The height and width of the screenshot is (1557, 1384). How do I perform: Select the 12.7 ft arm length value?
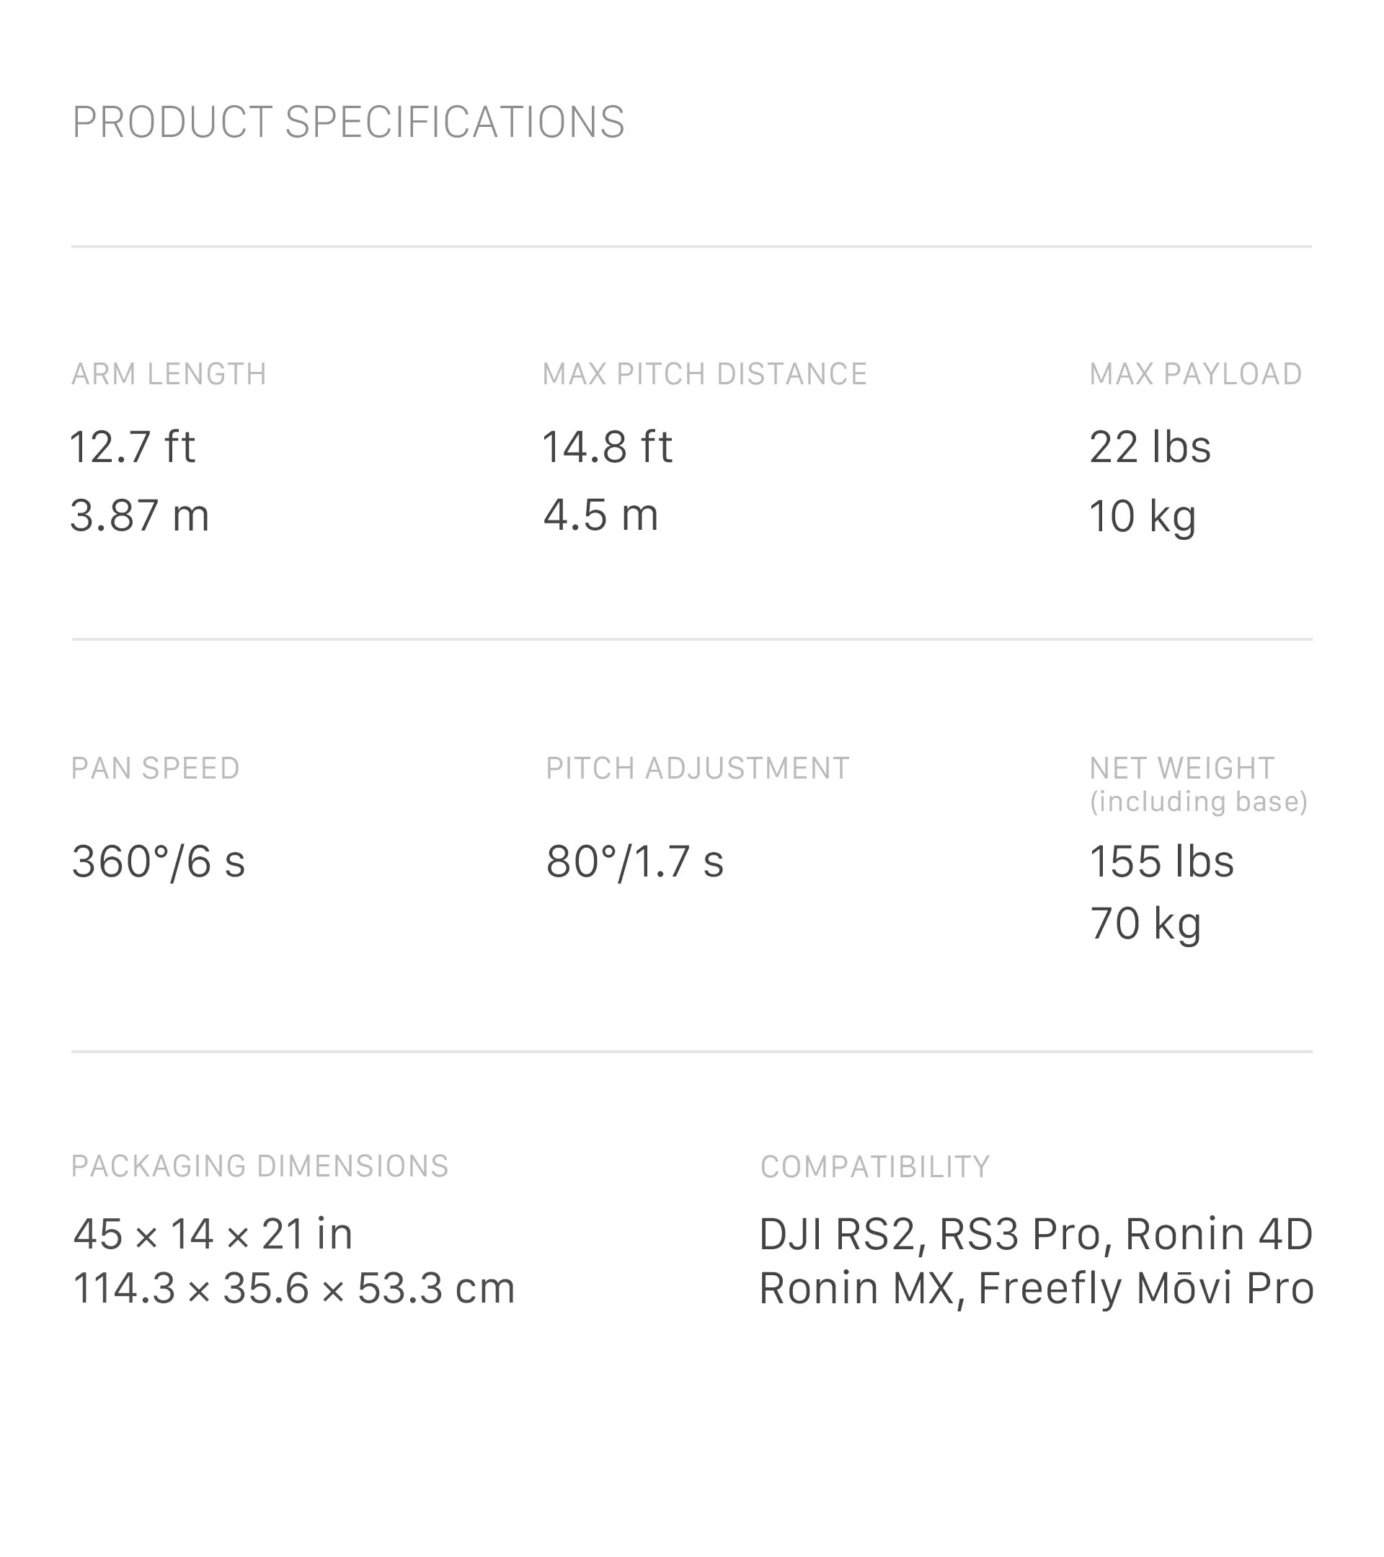133,446
